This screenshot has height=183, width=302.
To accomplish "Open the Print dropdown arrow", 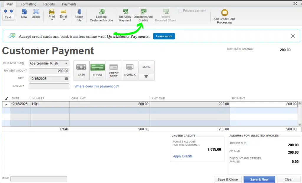I will (52, 20).
